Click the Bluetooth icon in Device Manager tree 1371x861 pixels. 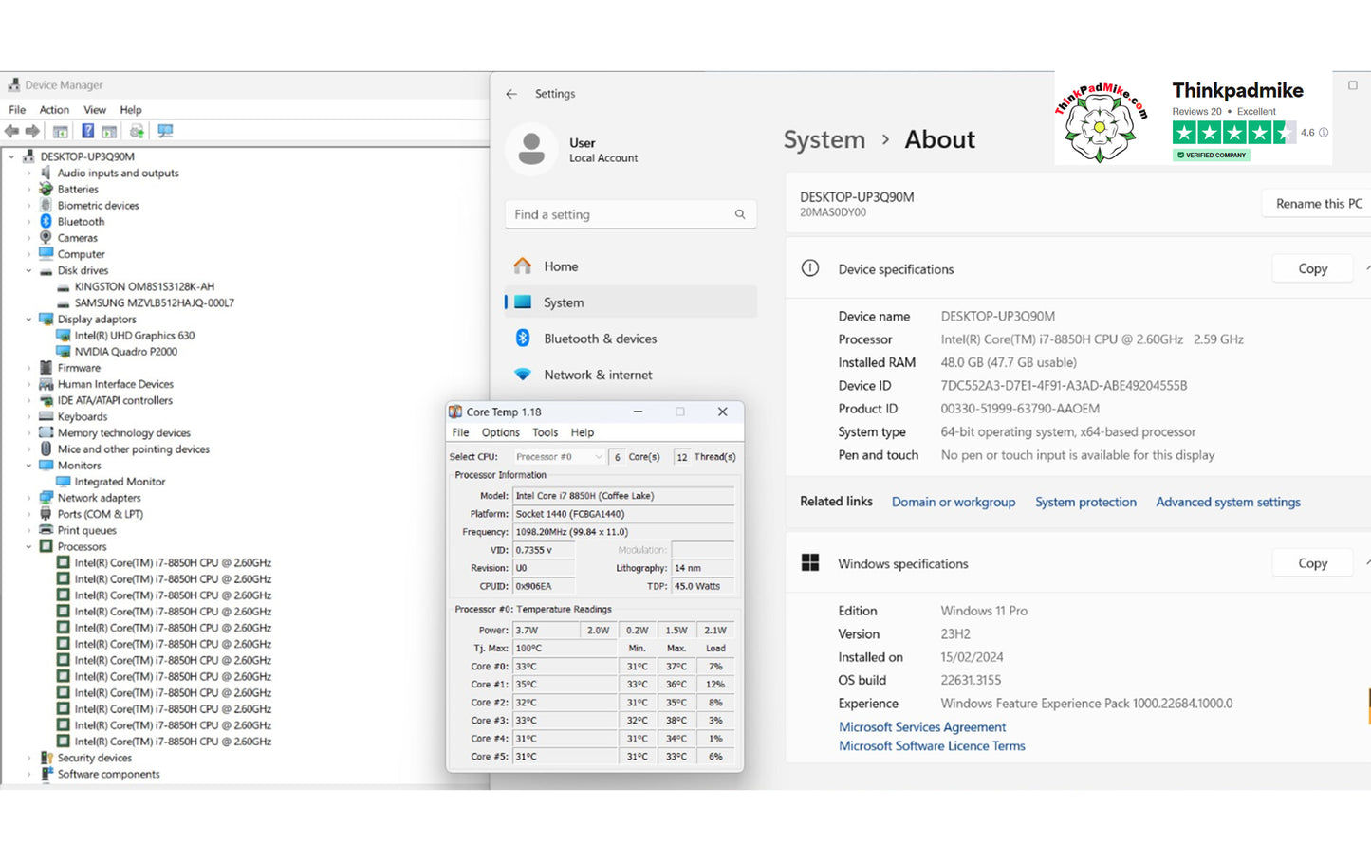point(46,221)
